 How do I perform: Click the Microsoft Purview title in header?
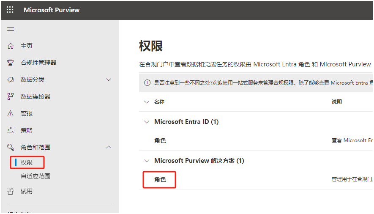point(52,10)
